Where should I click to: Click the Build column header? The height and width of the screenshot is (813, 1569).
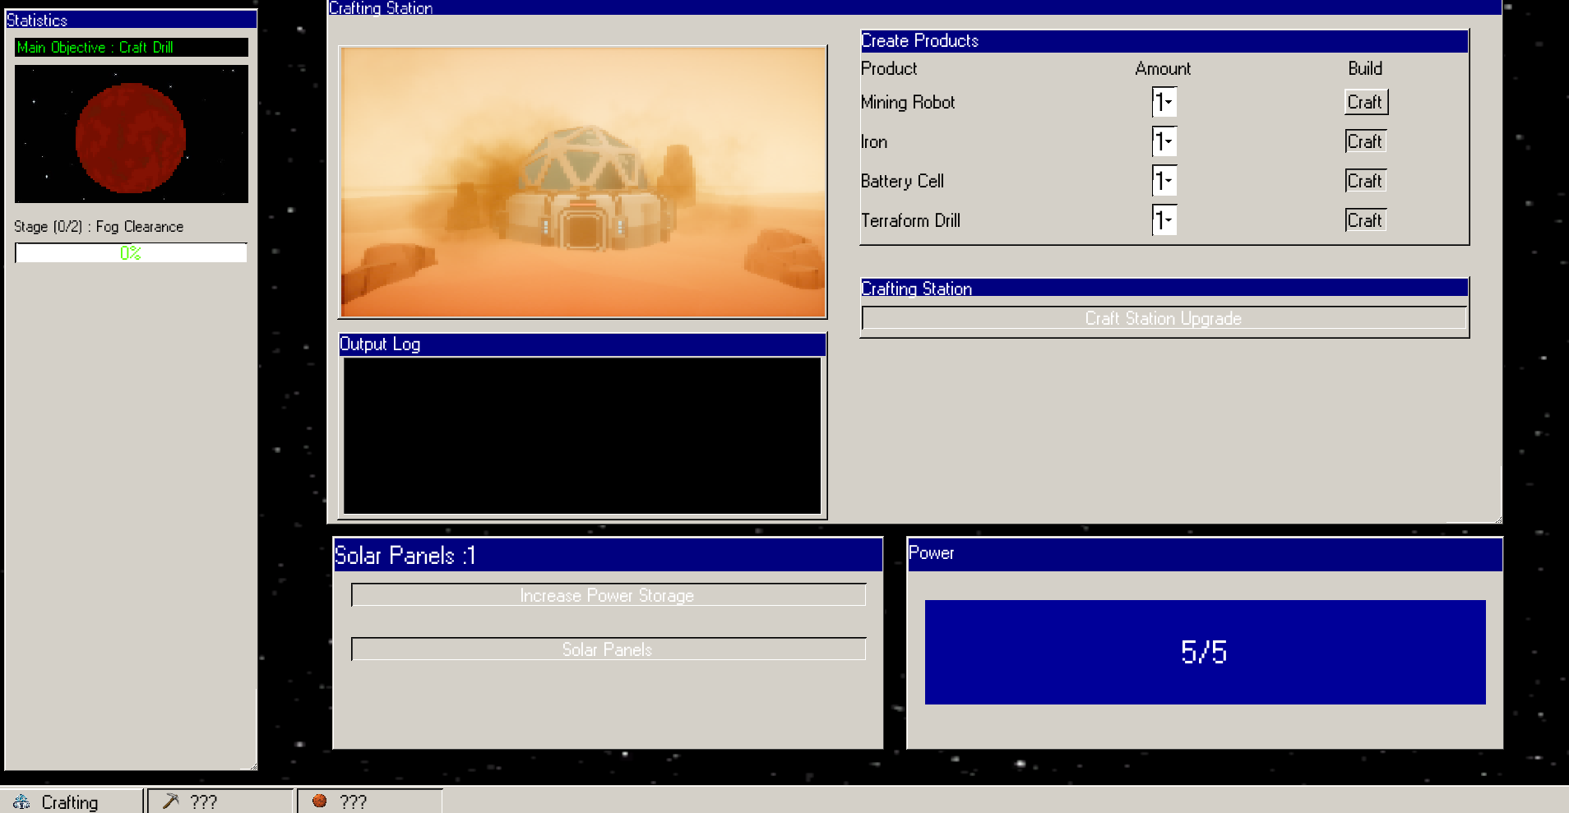(1365, 69)
